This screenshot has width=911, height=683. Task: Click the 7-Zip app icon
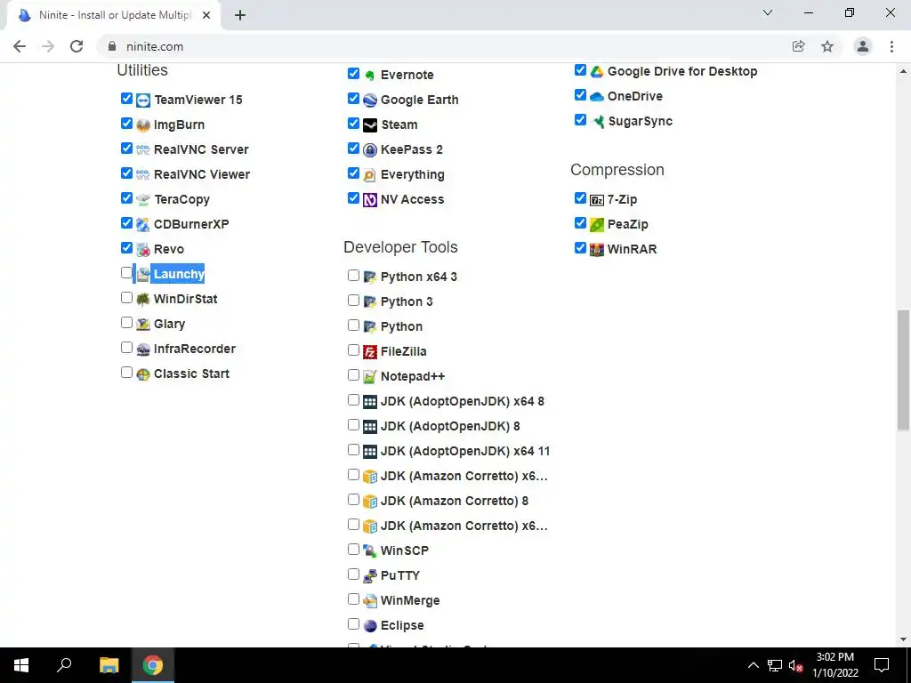[x=597, y=200]
